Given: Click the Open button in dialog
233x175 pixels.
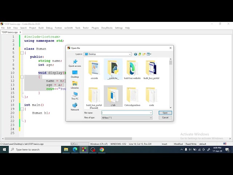Looking at the screenshot, I should click(165, 113).
